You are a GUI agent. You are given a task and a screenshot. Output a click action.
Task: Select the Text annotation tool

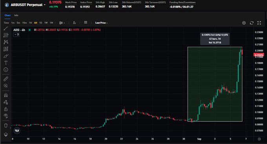(x=6, y=63)
